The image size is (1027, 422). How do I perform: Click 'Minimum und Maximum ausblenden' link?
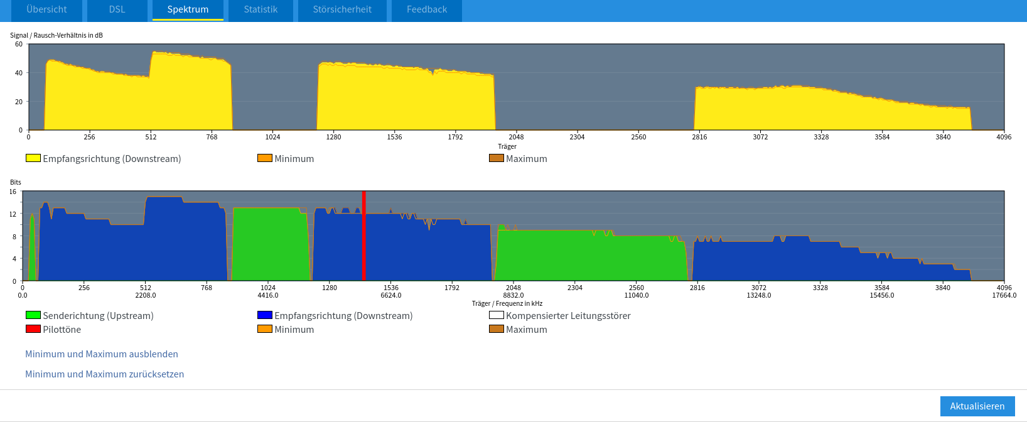[102, 354]
